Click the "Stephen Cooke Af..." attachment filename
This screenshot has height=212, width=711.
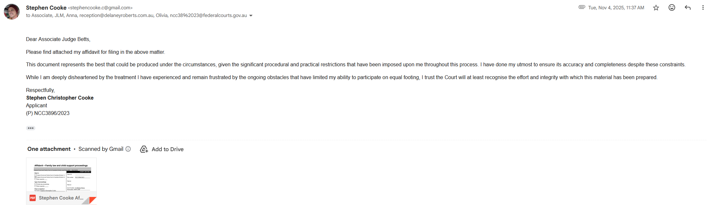pos(61,198)
